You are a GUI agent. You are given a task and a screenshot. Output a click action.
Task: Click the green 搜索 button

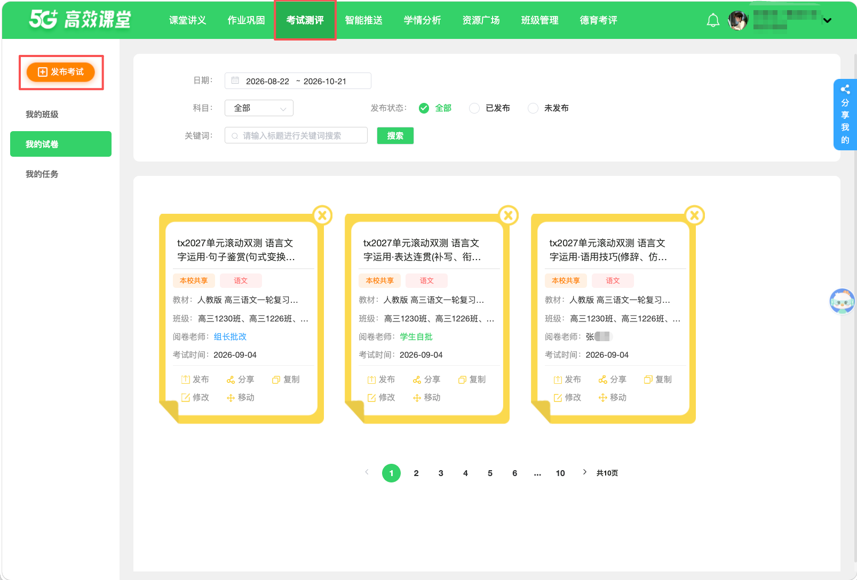[x=395, y=136]
